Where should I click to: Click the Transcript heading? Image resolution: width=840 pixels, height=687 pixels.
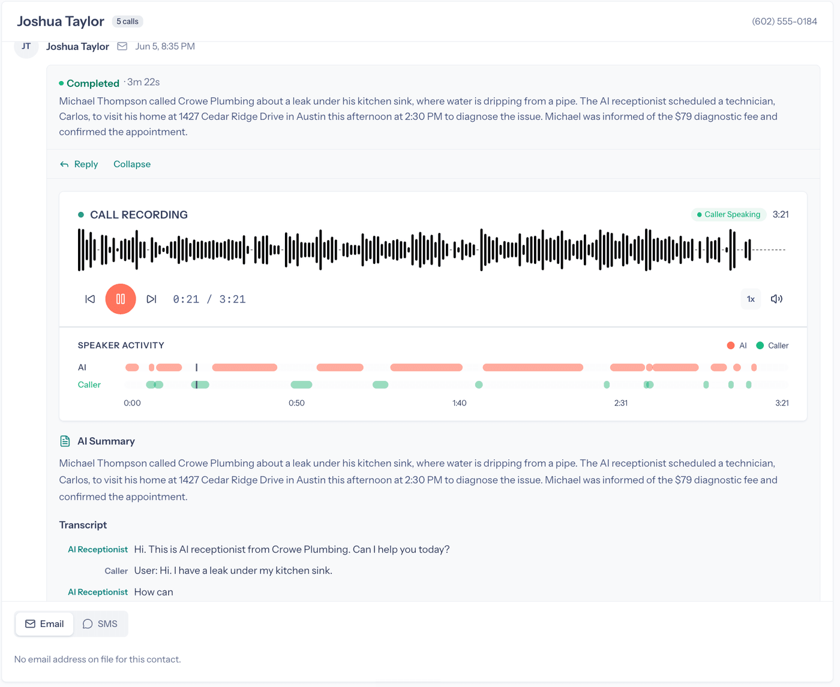coord(83,525)
